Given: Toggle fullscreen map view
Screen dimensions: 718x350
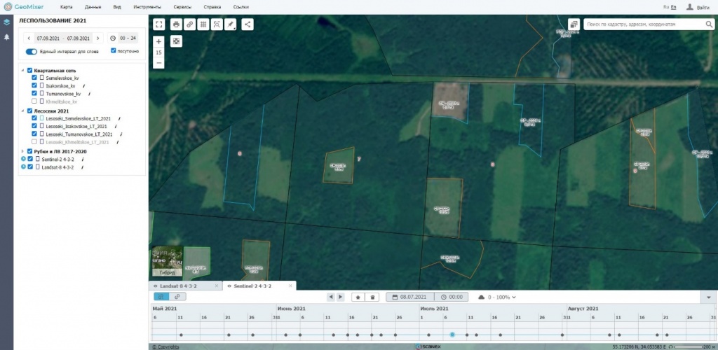Looking at the screenshot, I should pyautogui.click(x=158, y=24).
